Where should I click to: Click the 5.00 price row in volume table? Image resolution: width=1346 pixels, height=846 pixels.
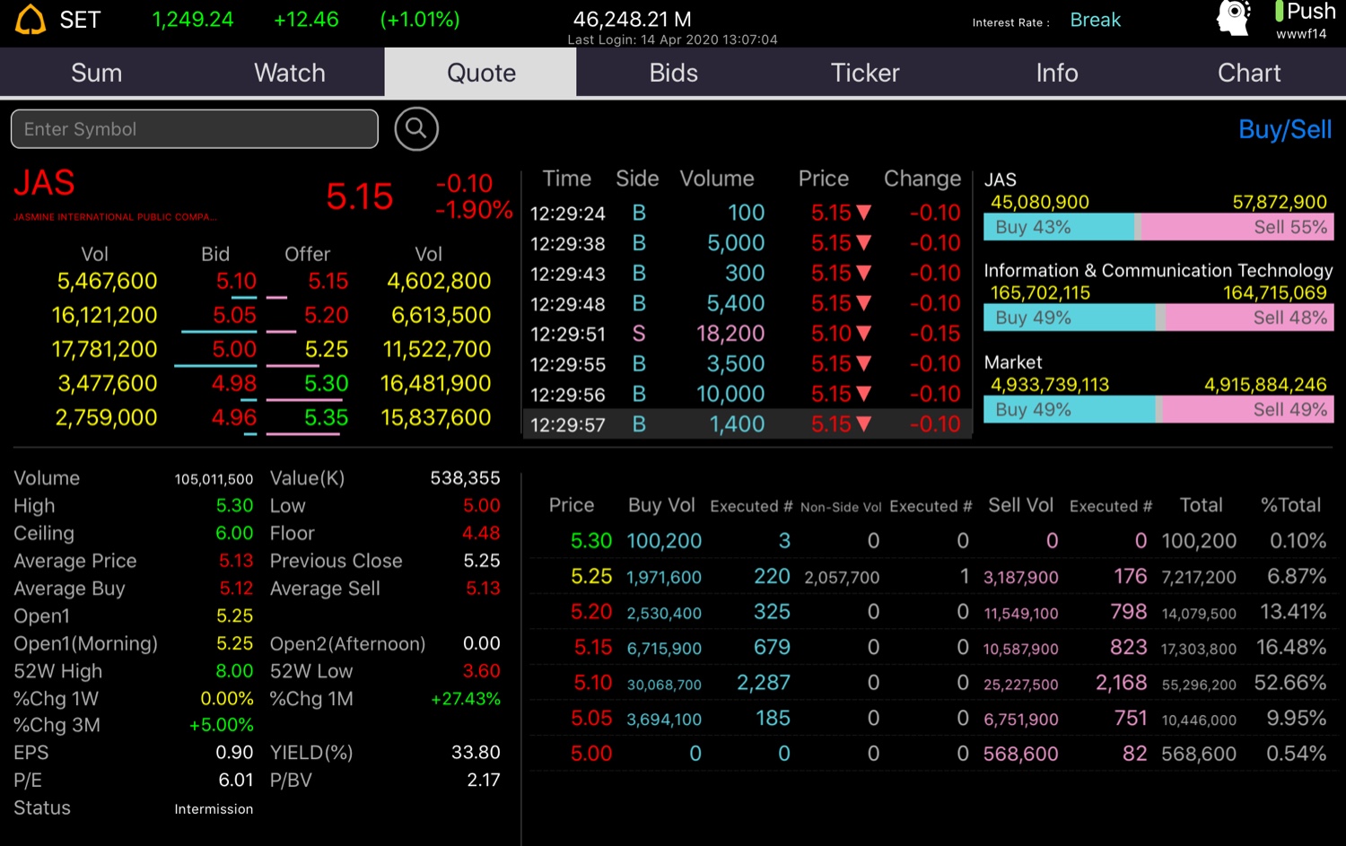[933, 754]
